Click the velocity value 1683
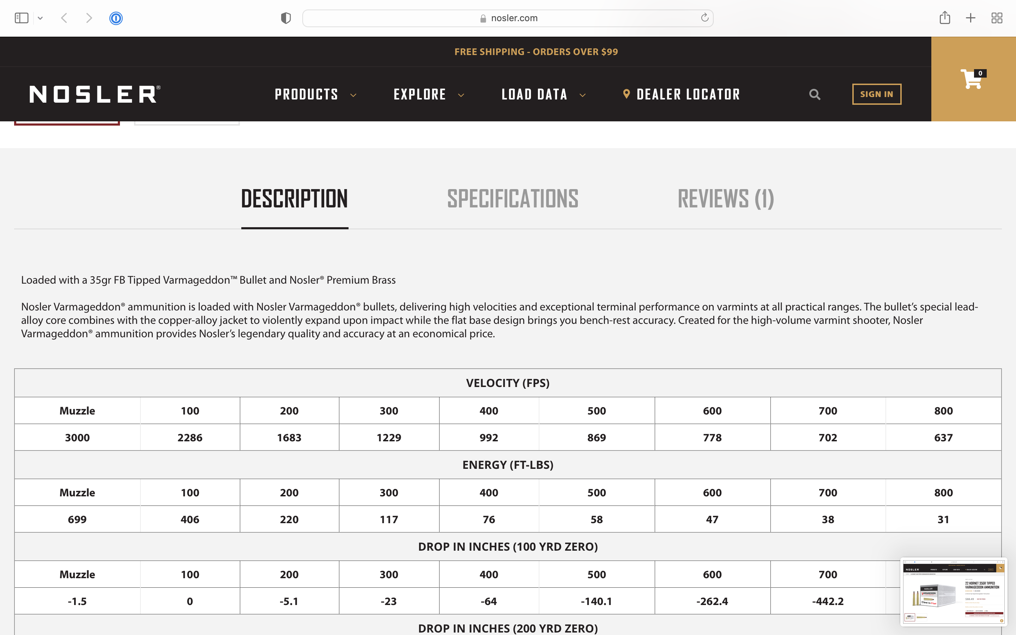Screen dimensions: 1016x635 [289, 437]
